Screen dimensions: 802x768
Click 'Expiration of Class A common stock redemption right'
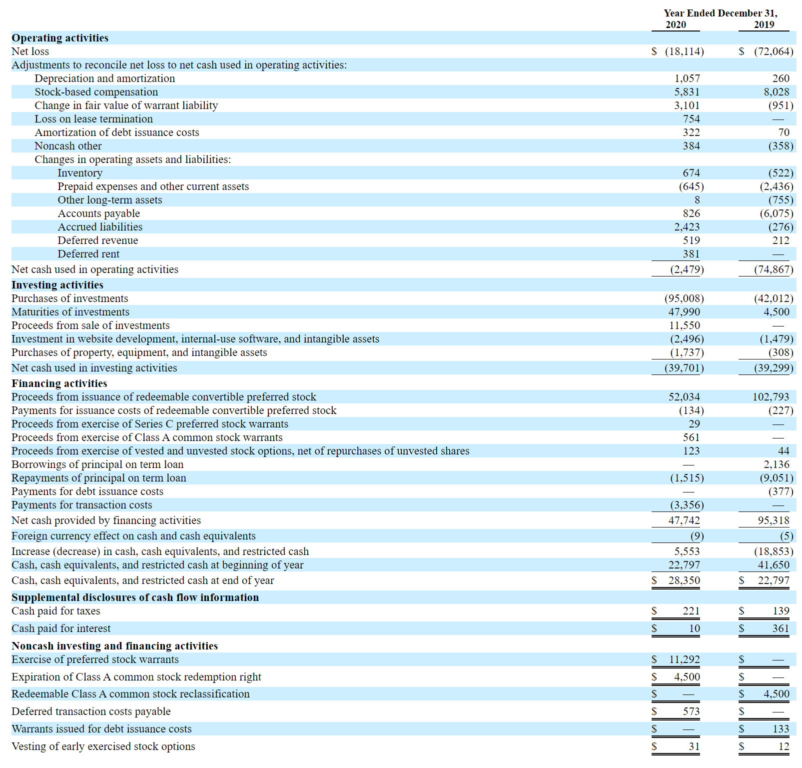pos(136,677)
